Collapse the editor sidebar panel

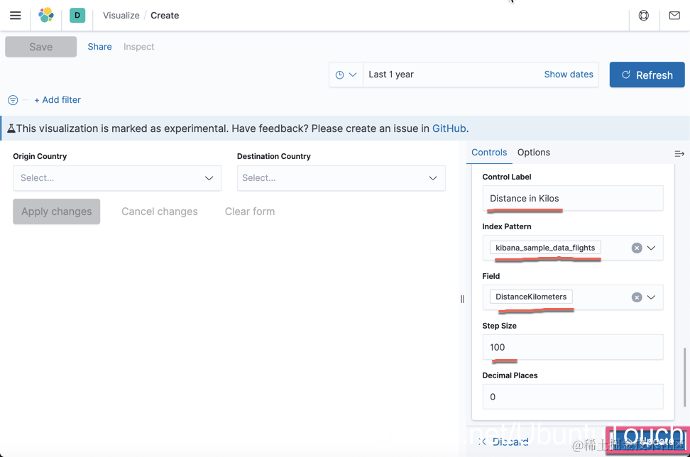[x=679, y=153]
